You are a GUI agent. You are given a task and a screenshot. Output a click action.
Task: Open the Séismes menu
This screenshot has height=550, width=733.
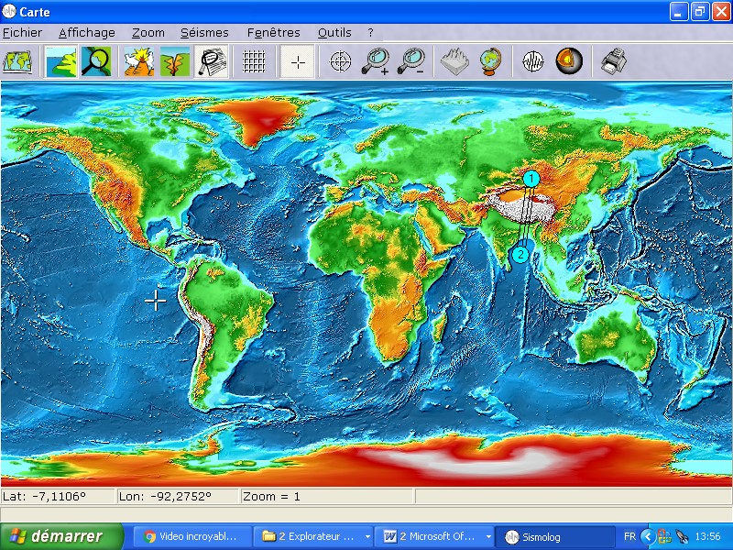point(204,33)
